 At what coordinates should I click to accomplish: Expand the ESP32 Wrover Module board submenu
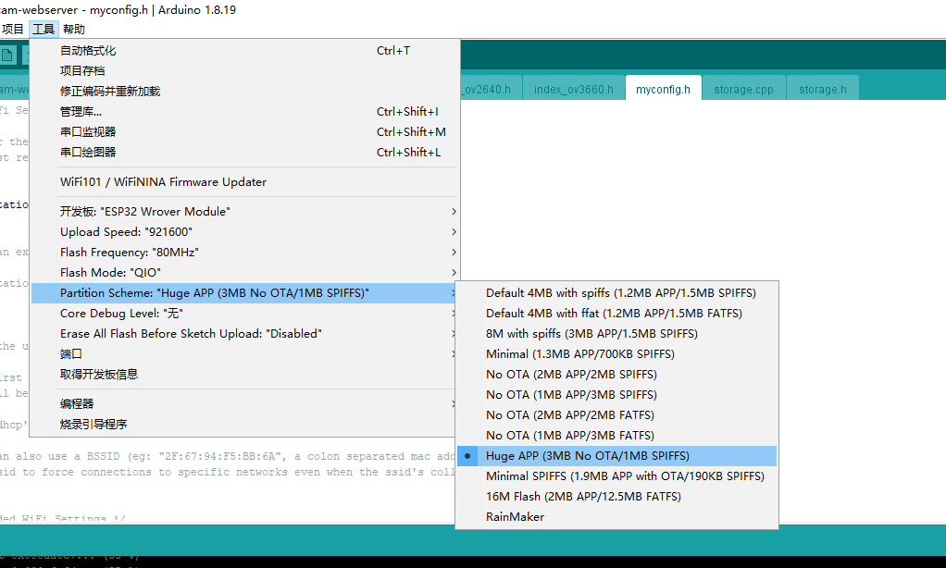(x=244, y=212)
